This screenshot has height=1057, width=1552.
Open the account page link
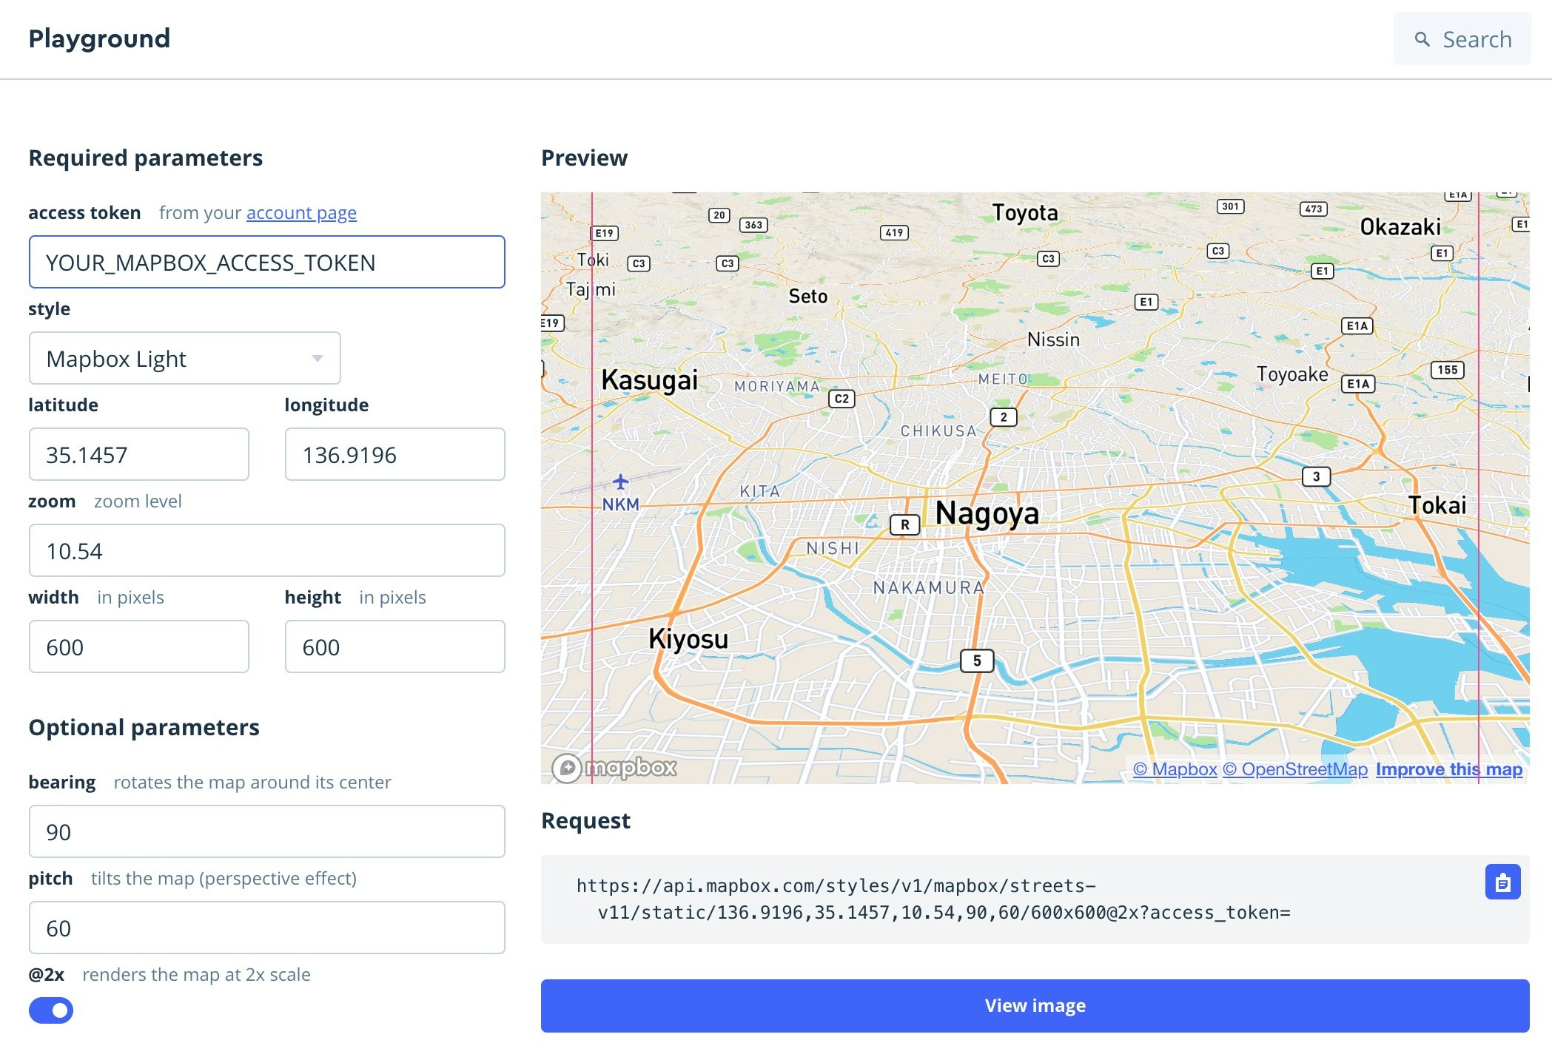[x=301, y=213]
